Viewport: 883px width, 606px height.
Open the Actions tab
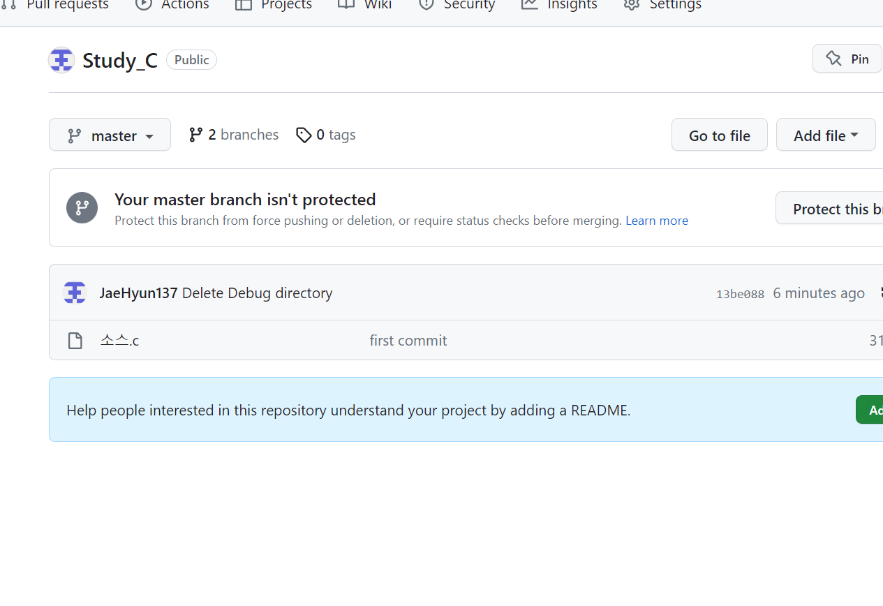pos(172,6)
